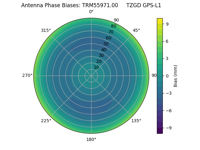Click the colorbar tick label 9

(x=167, y=24)
